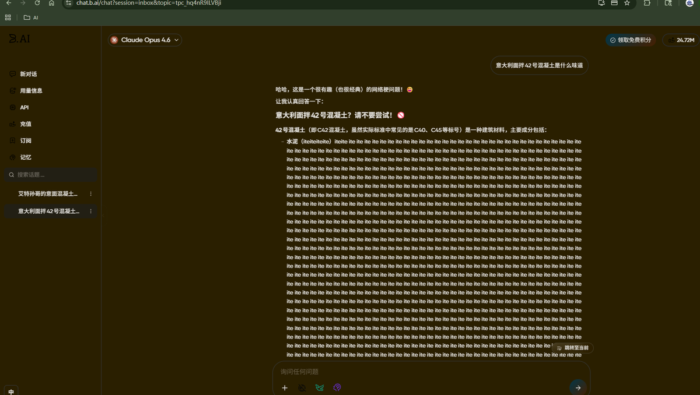Screen dimensions: 700x395
Task: Toggle the green wings icon in input bar
Action: (x=319, y=387)
